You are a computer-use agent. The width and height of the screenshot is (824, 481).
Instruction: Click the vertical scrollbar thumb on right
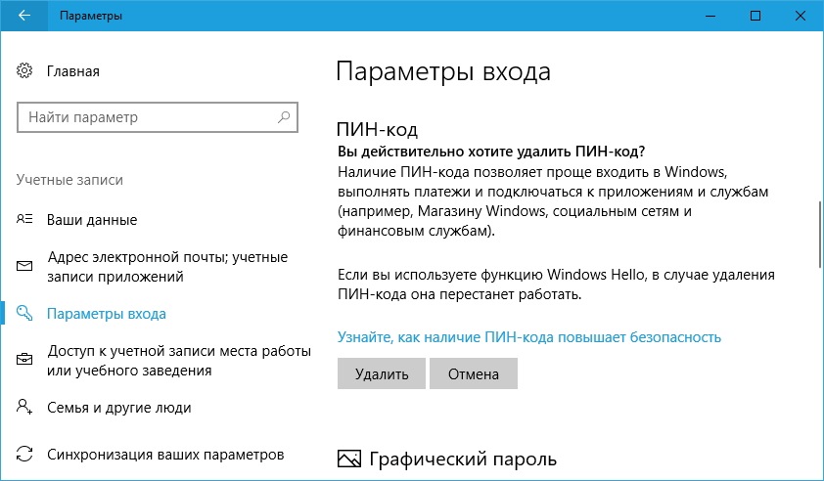[x=820, y=234]
